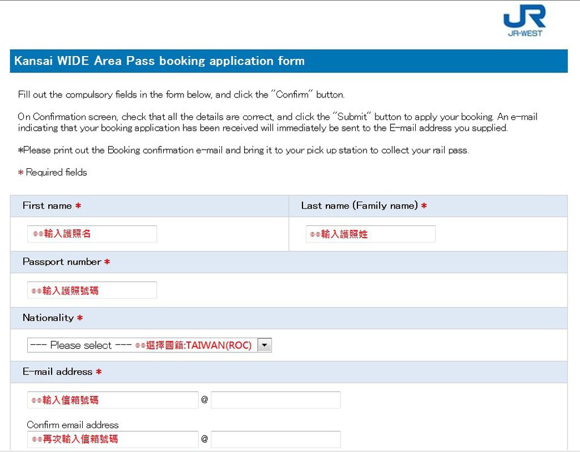Click the Last name input field
This screenshot has height=452, width=580.
(370, 234)
